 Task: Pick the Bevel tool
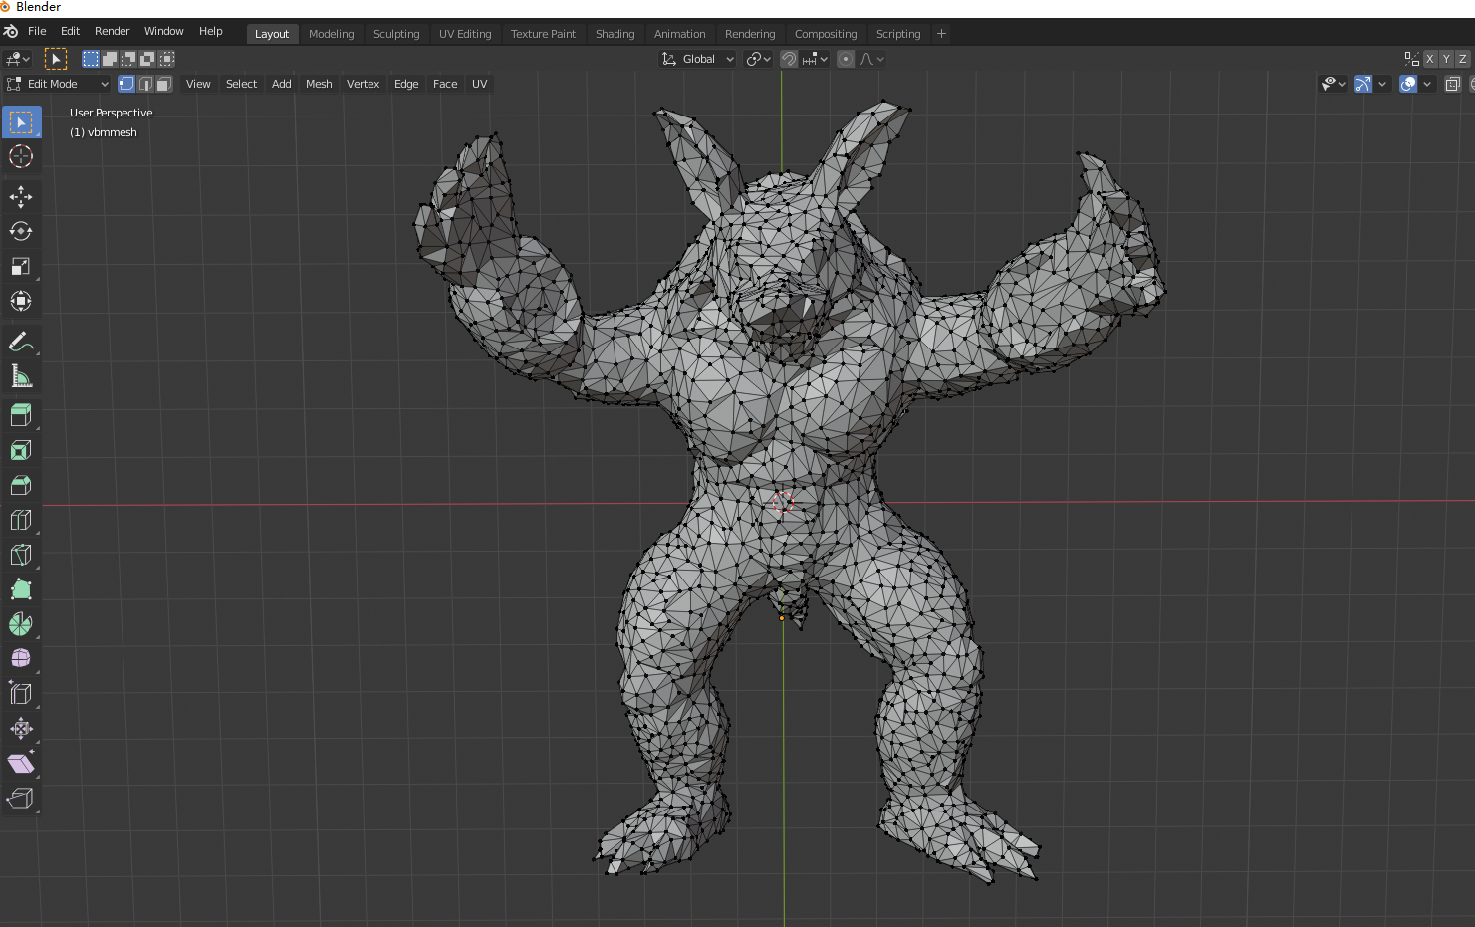tap(21, 485)
